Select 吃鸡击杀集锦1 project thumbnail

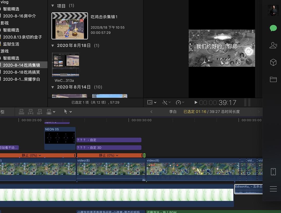tap(70, 26)
